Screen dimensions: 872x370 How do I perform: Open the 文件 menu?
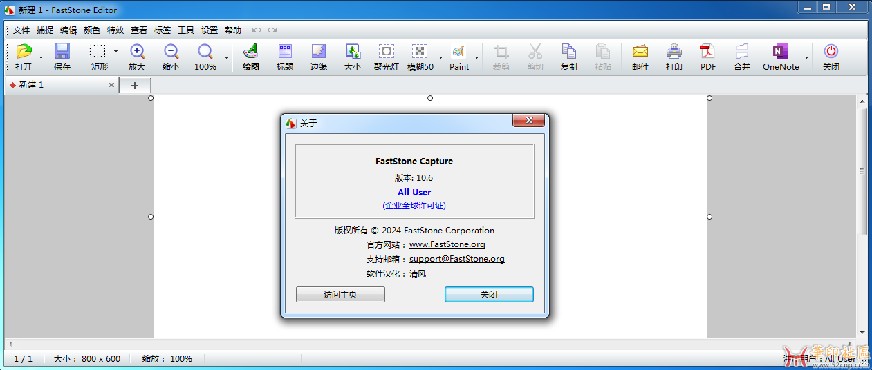(21, 30)
